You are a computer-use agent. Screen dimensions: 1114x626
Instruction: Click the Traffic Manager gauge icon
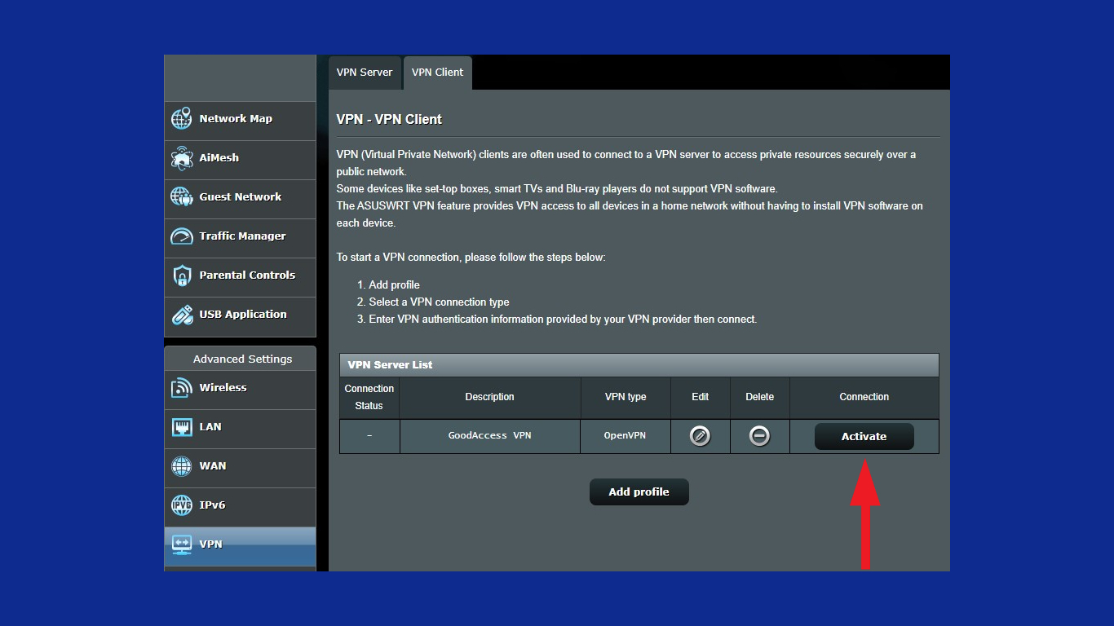coord(181,236)
